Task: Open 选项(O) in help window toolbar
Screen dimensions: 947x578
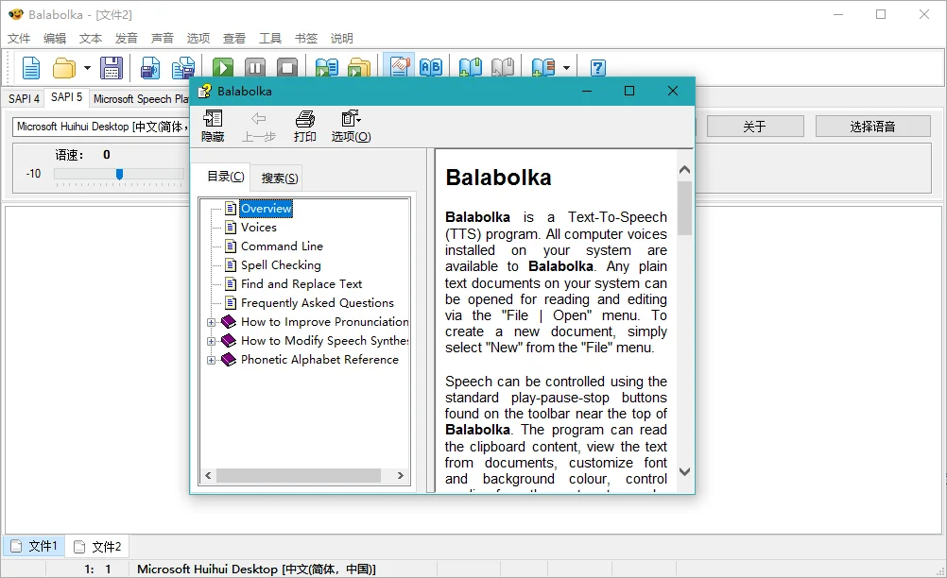Action: (x=351, y=127)
